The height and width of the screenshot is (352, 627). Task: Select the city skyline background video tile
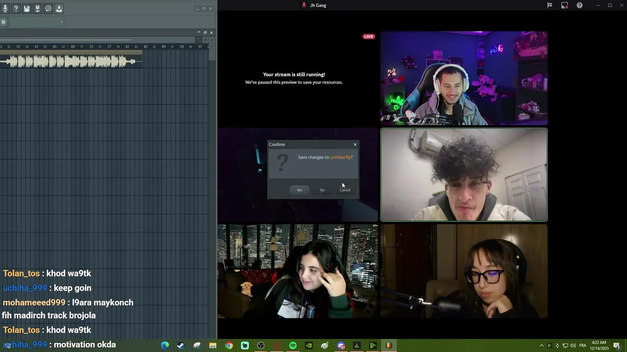click(x=298, y=271)
